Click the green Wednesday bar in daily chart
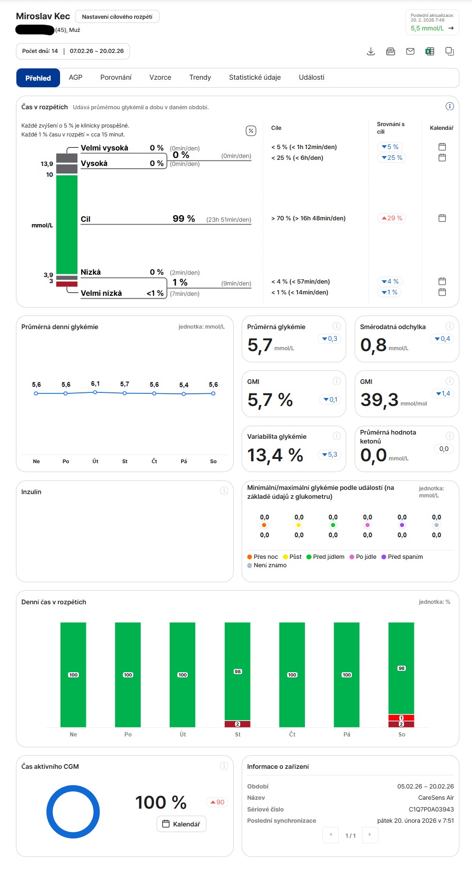This screenshot has height=871, width=472. (237, 670)
